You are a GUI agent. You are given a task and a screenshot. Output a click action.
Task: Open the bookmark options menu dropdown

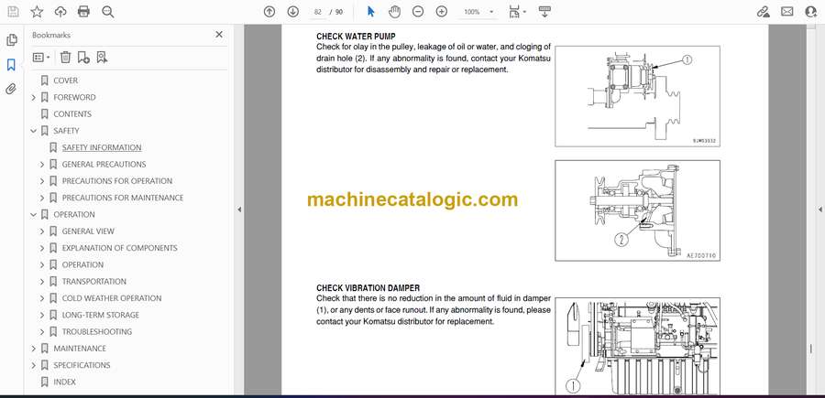[42, 57]
